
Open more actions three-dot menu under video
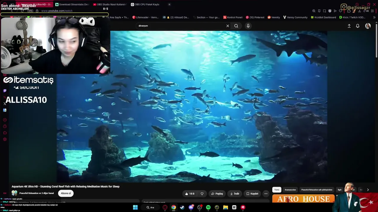pyautogui.click(x=266, y=194)
